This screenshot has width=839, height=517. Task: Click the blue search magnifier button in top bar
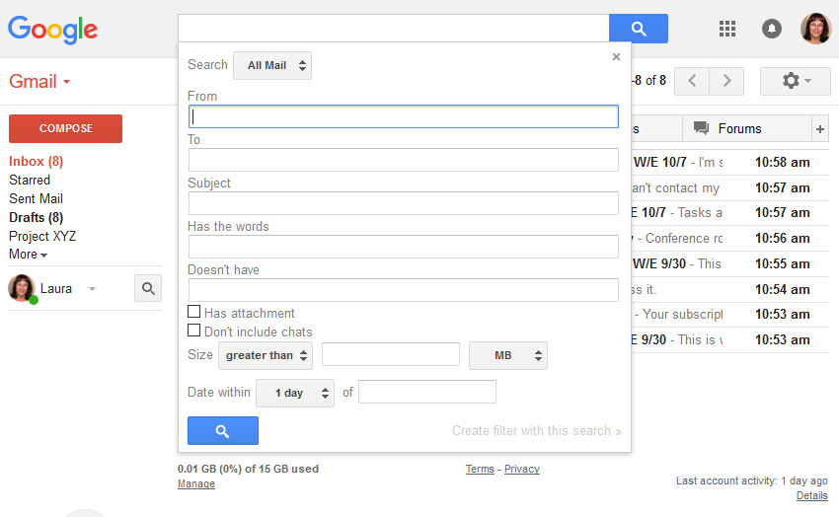638,29
